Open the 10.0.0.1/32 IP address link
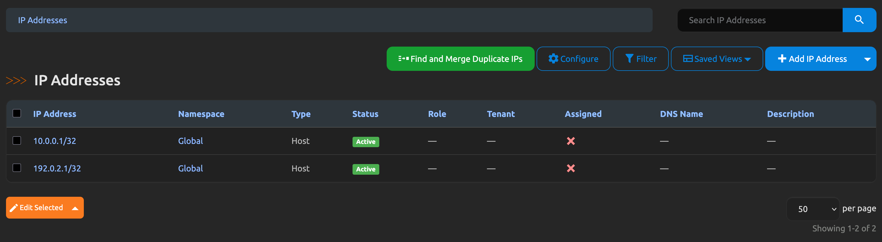 pos(54,141)
